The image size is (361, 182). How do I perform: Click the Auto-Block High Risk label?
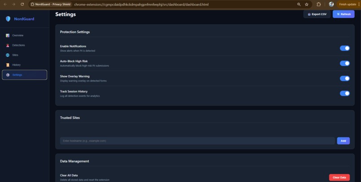[x=73, y=61]
